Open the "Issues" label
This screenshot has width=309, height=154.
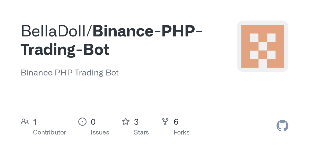[100, 132]
